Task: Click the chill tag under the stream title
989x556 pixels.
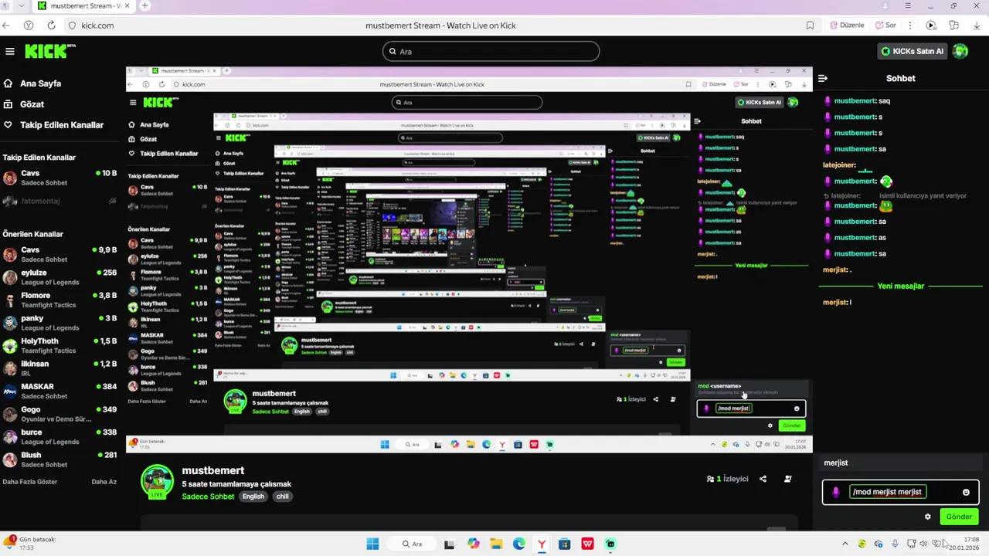Action: 283,497
